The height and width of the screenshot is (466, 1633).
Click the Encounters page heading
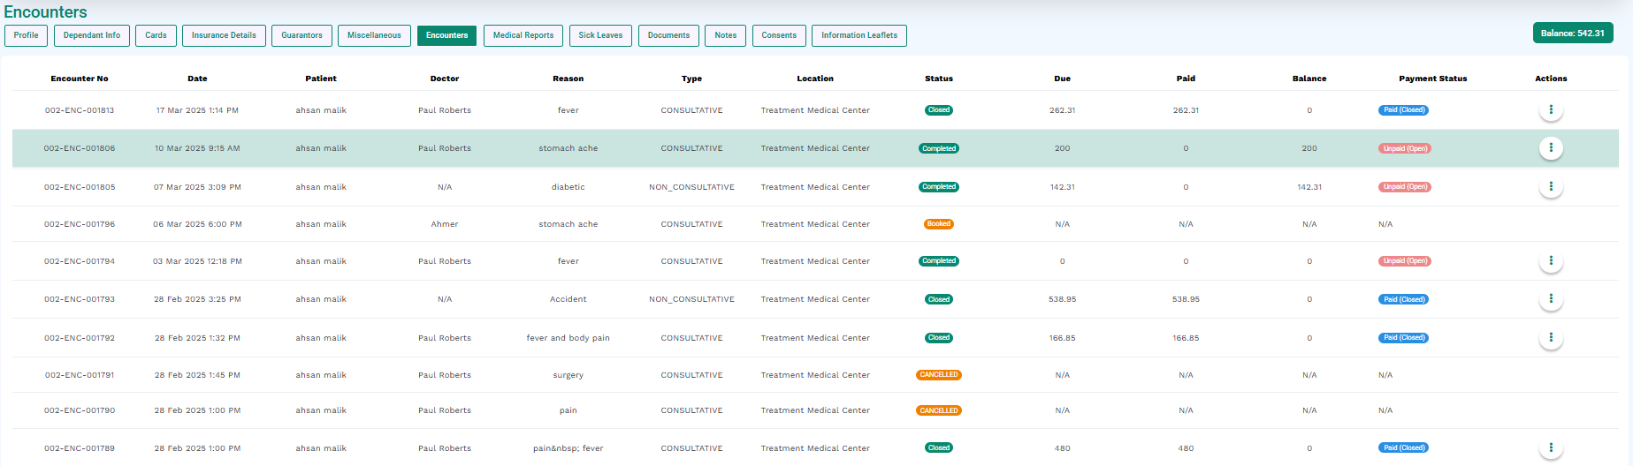click(x=46, y=11)
